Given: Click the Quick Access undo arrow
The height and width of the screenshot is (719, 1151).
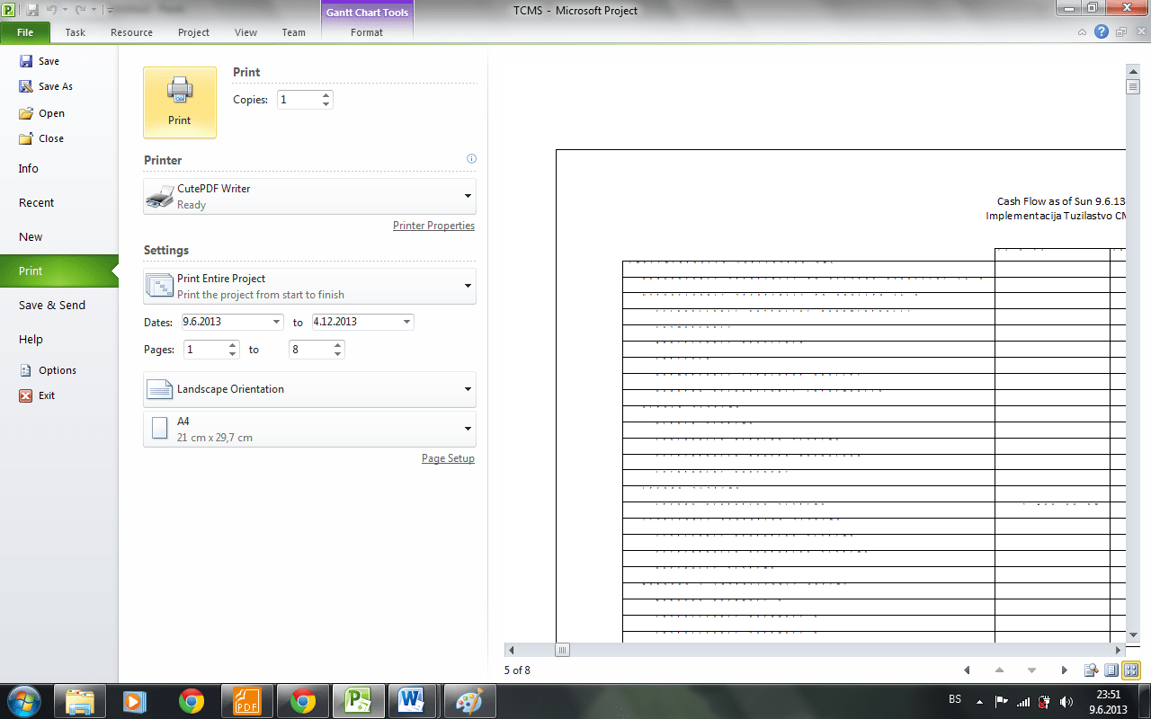Looking at the screenshot, I should (51, 10).
